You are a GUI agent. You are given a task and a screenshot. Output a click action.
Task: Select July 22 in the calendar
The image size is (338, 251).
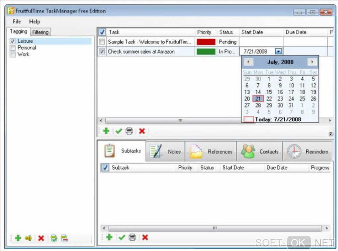pyautogui.click(x=269, y=99)
